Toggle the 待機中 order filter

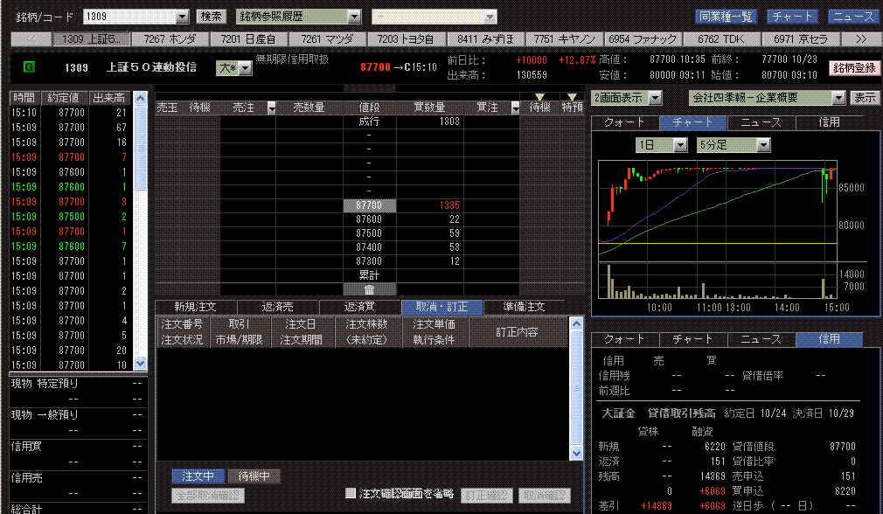pyautogui.click(x=254, y=476)
